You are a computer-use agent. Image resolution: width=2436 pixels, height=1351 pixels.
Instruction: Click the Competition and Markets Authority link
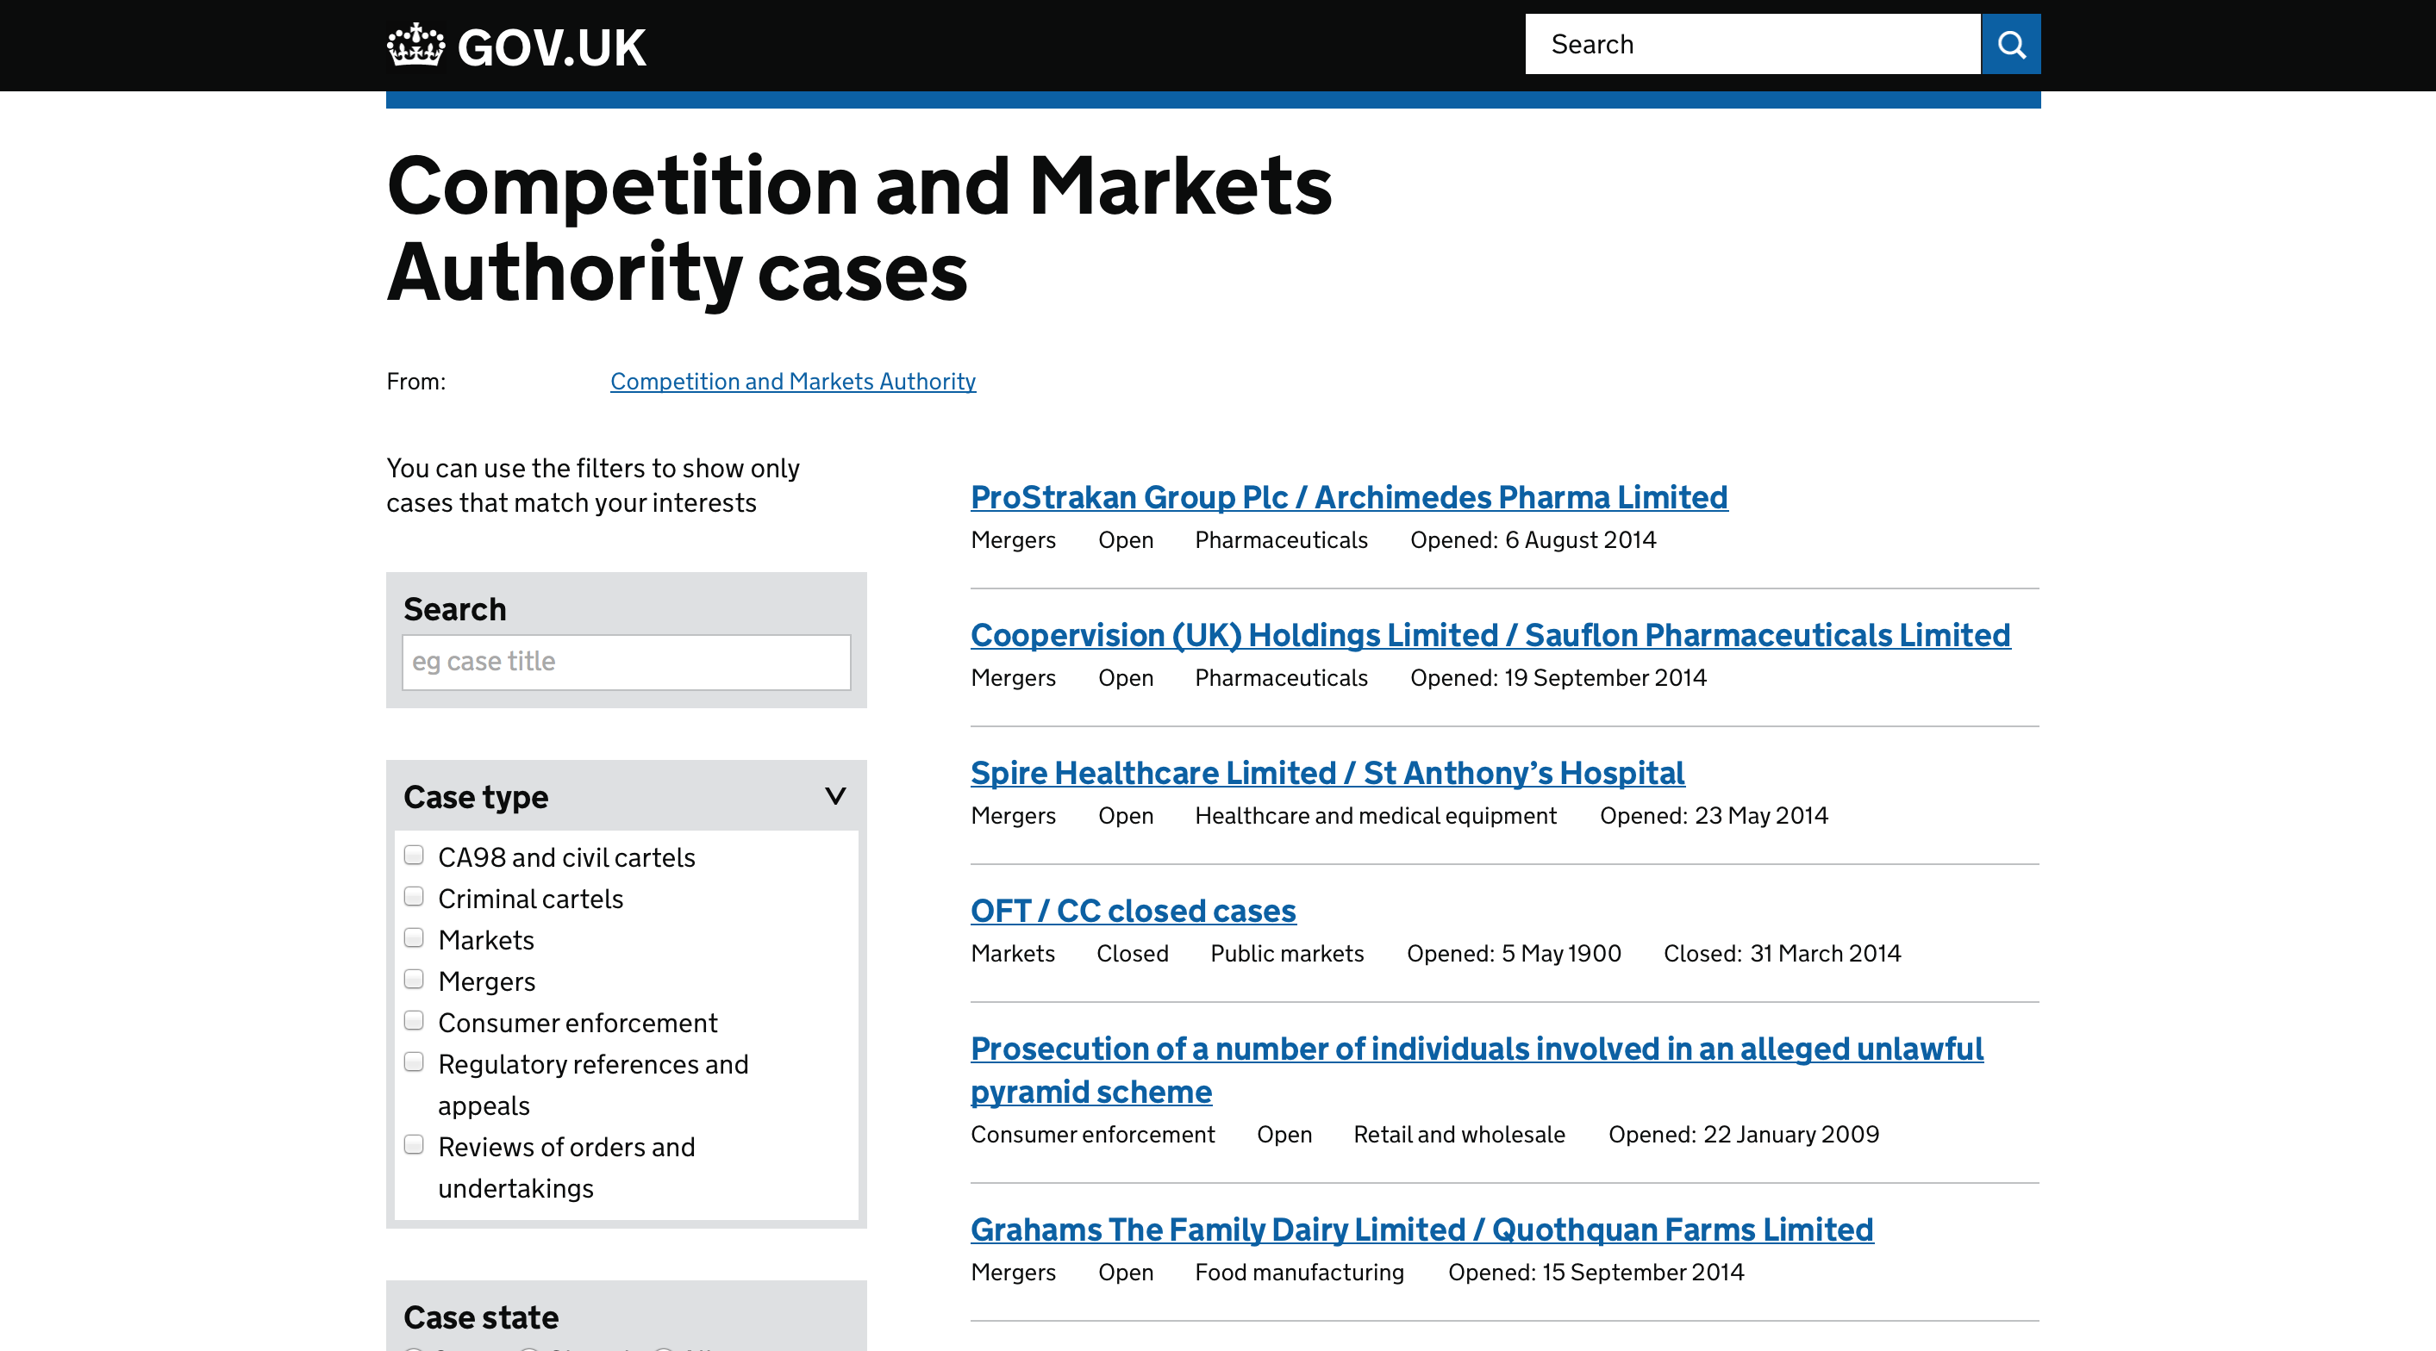pyautogui.click(x=794, y=381)
